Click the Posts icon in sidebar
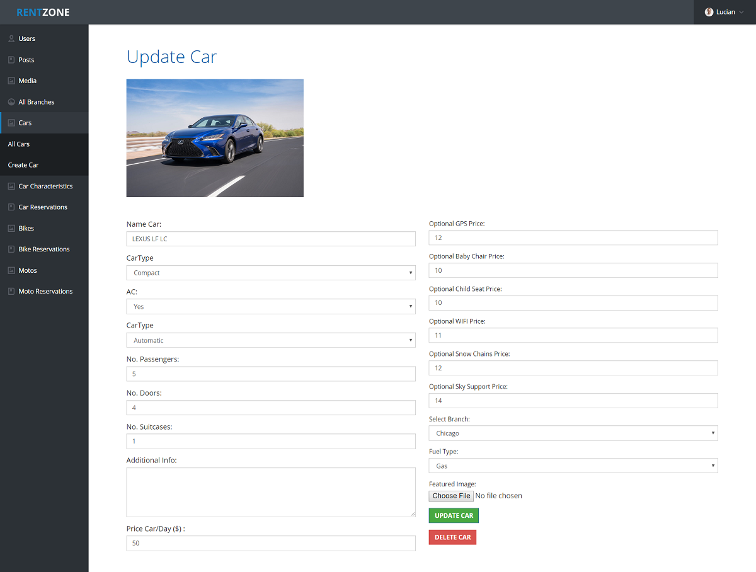The width and height of the screenshot is (756, 572). click(x=11, y=60)
